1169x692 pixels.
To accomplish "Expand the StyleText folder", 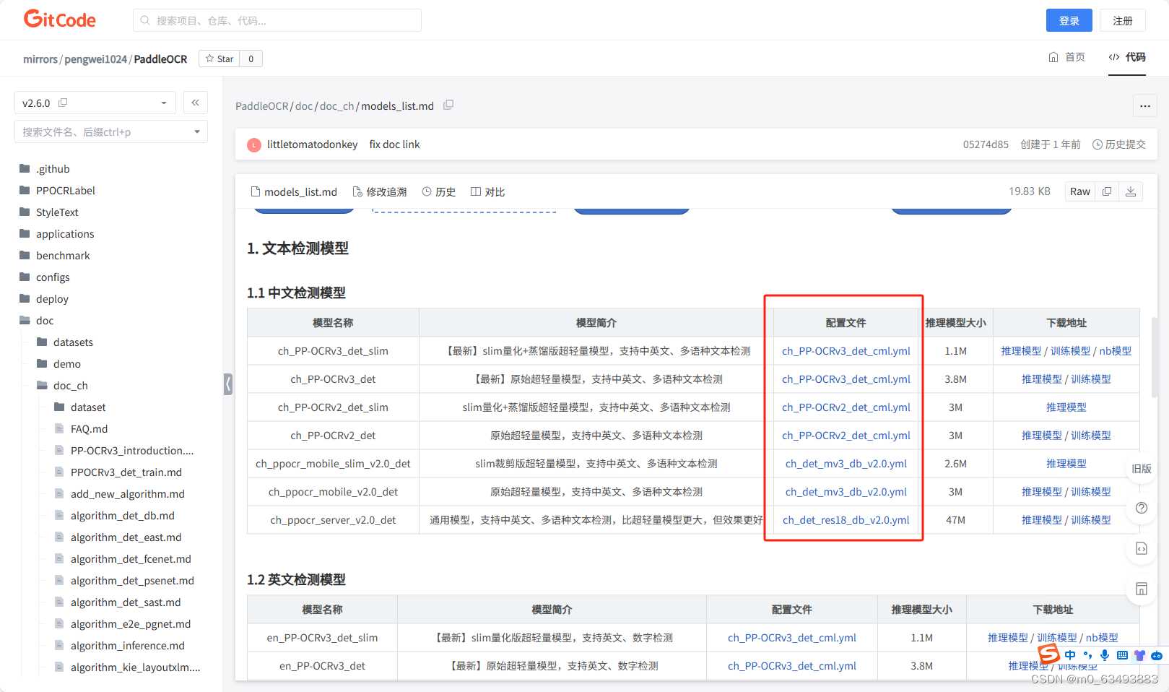I will tap(57, 212).
